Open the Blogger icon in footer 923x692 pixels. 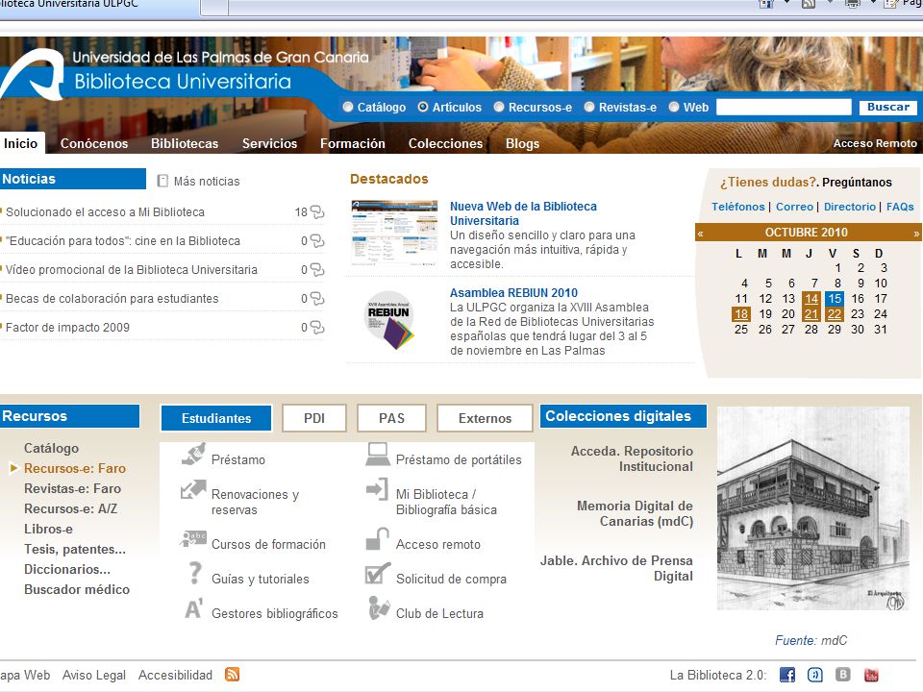click(843, 675)
